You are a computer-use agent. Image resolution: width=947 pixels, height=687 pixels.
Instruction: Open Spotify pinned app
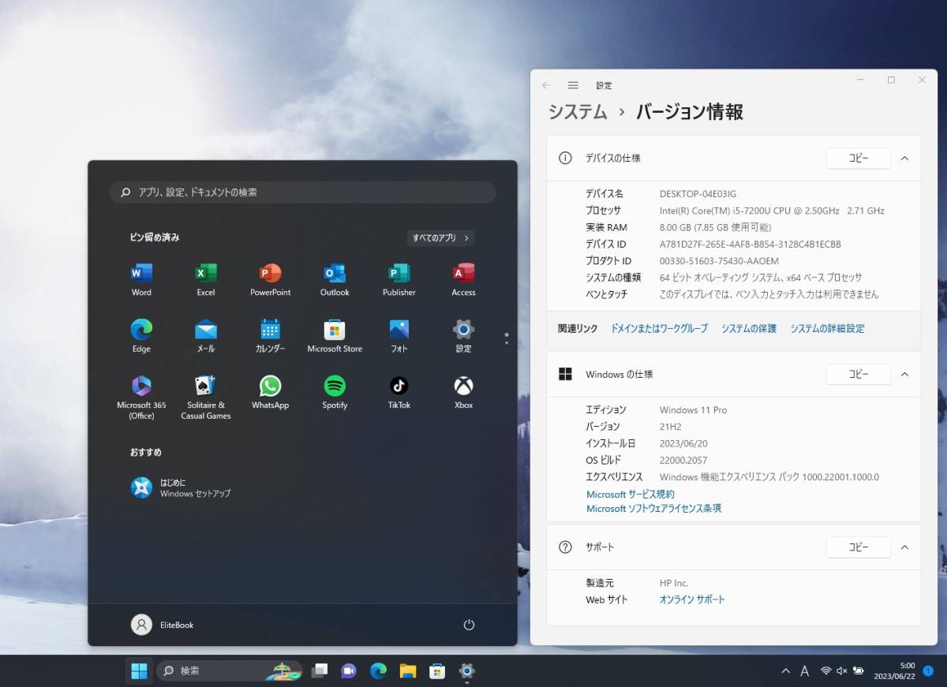pyautogui.click(x=335, y=393)
